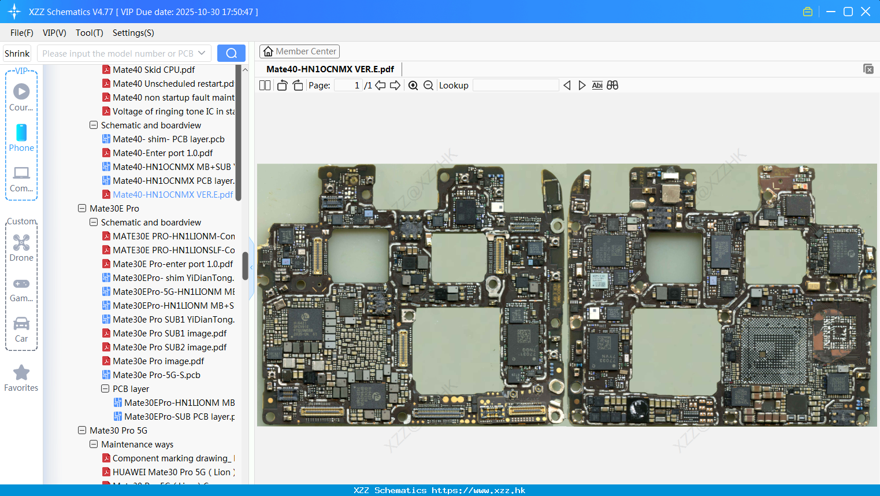Screen dimensions: 880x496
Task: Click the XZZ logo in the title bar
Action: (14, 12)
